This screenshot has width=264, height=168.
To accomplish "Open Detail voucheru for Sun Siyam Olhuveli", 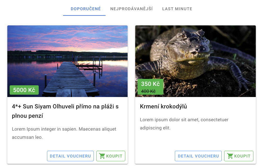I will (x=70, y=156).
